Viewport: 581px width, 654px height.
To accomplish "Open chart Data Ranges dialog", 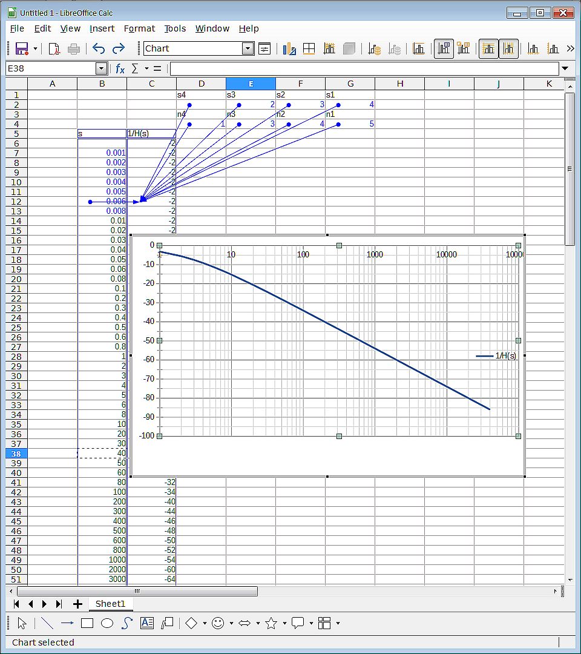I will point(374,49).
